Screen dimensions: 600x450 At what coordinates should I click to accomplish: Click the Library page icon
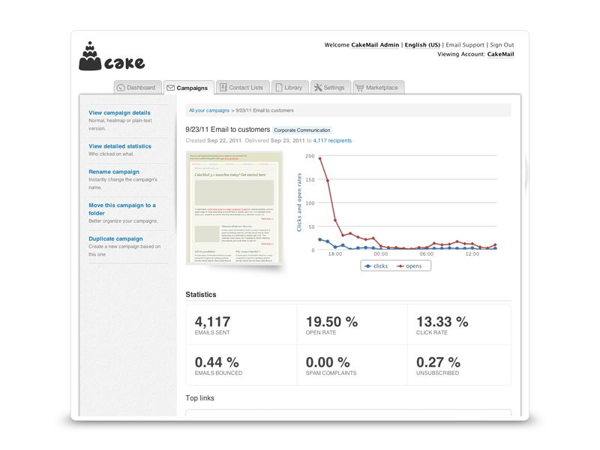coord(279,88)
